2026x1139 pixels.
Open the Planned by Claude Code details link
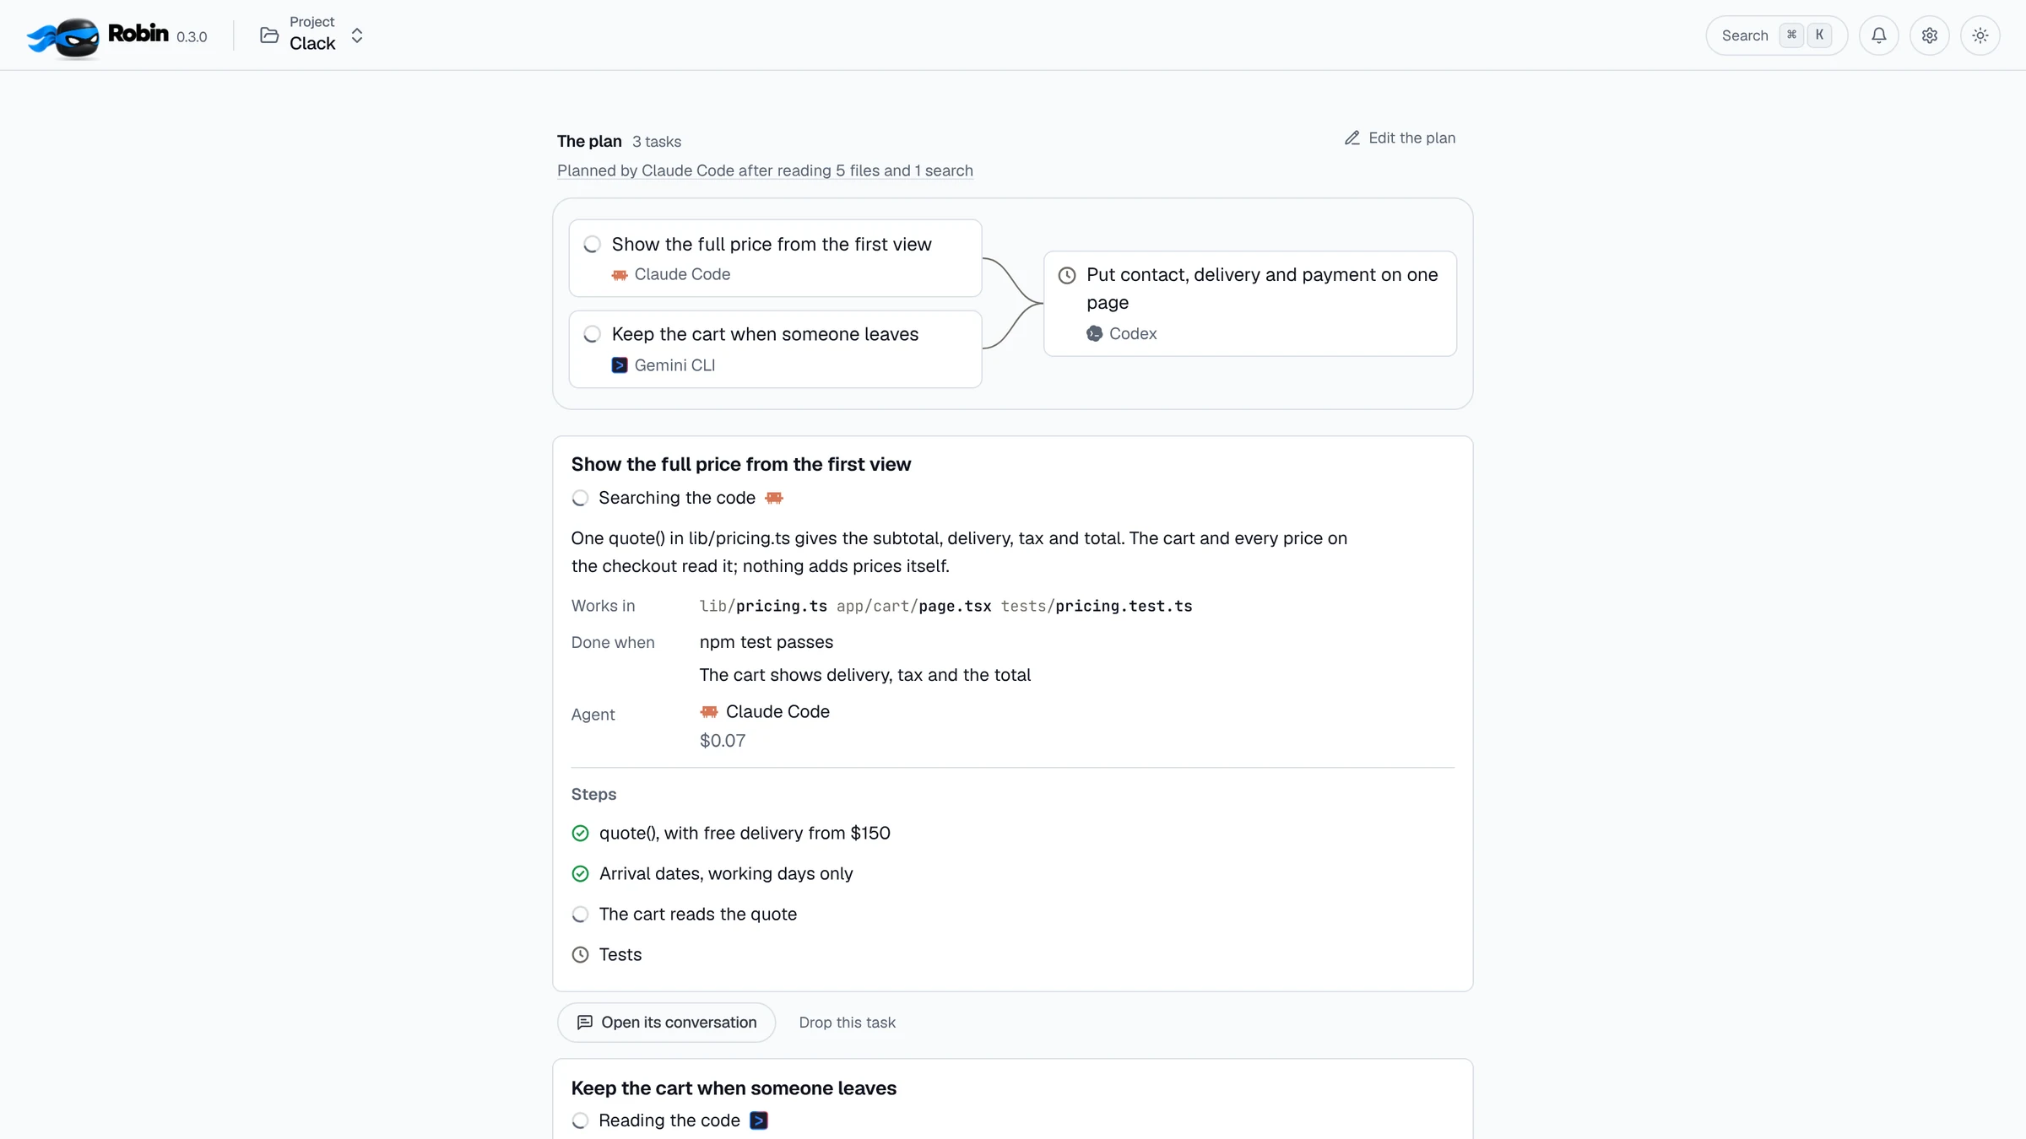click(765, 170)
